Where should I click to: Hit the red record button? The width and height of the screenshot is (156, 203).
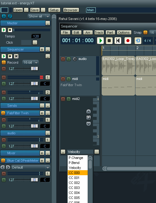128,41
